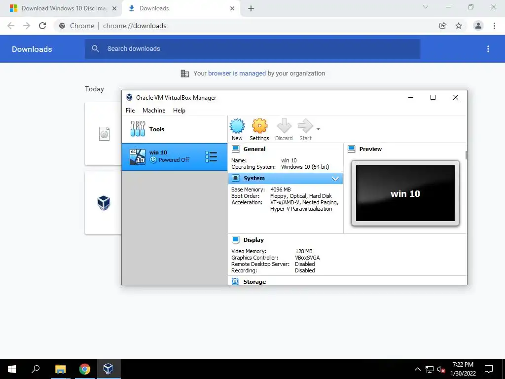The width and height of the screenshot is (505, 379).
Task: Click the '4096 MB' base memory value
Action: [x=281, y=189]
